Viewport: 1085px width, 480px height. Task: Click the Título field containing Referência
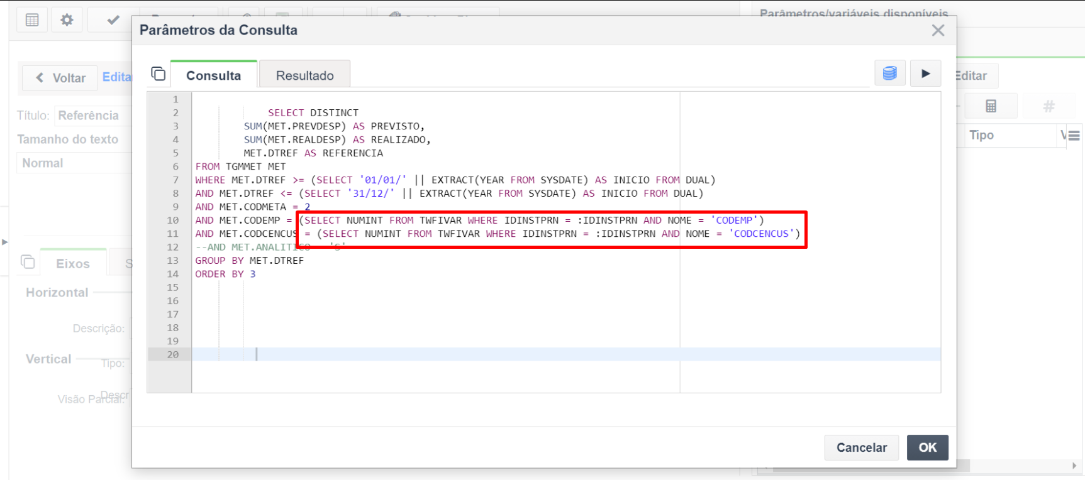click(93, 116)
